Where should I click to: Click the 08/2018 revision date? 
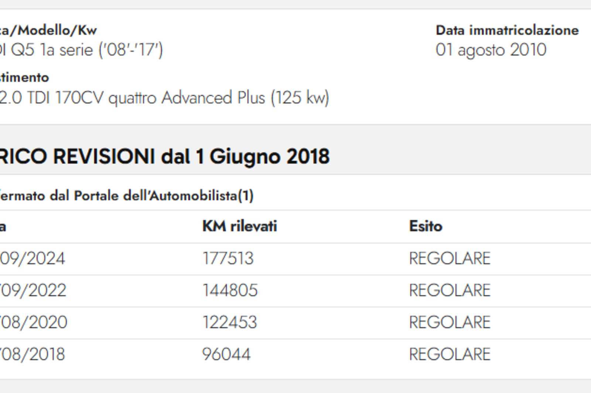[x=33, y=354]
